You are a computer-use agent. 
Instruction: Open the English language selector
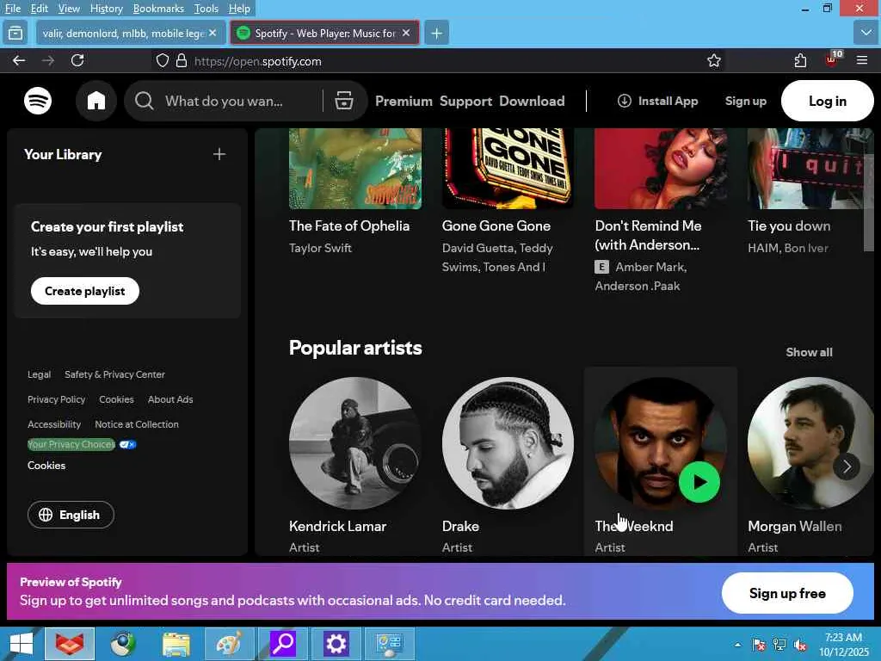pyautogui.click(x=71, y=515)
